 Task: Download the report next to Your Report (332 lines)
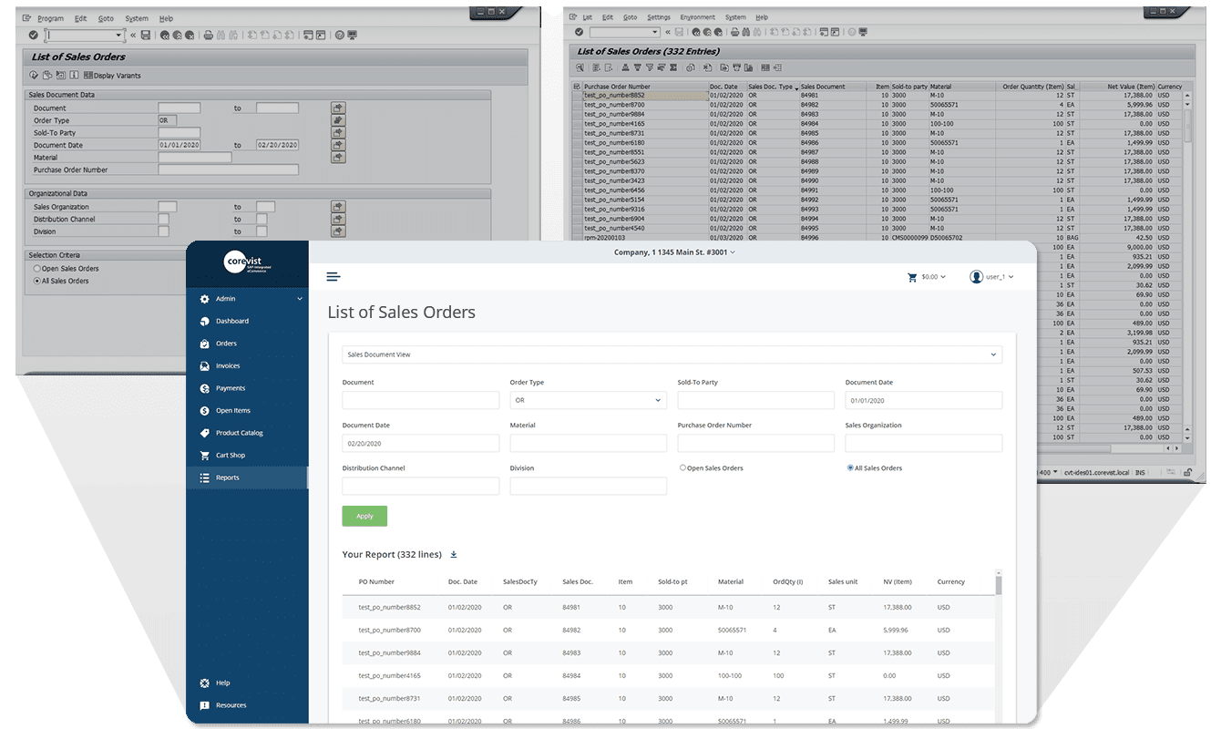click(454, 554)
